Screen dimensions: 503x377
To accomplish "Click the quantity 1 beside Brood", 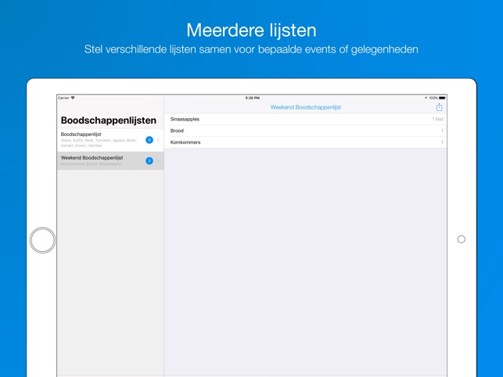I will tap(442, 131).
